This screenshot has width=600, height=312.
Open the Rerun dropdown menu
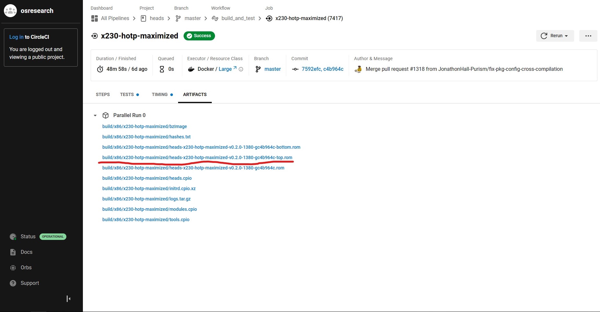tap(555, 36)
